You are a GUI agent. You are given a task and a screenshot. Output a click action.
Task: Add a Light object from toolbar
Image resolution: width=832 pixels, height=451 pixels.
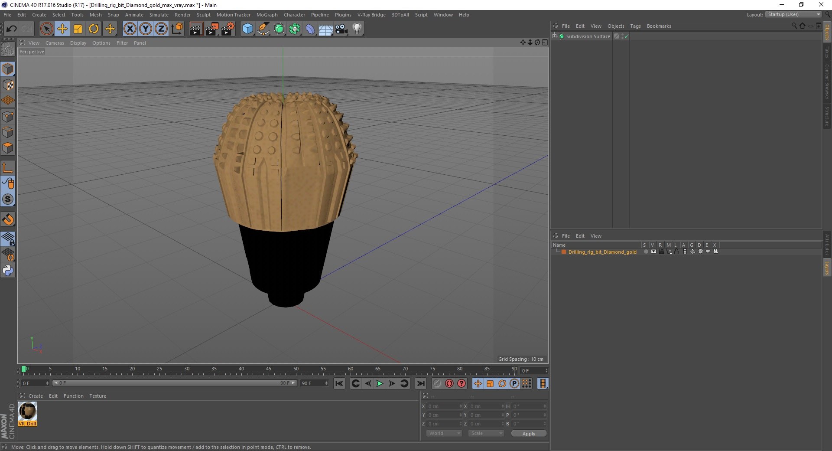[357, 29]
